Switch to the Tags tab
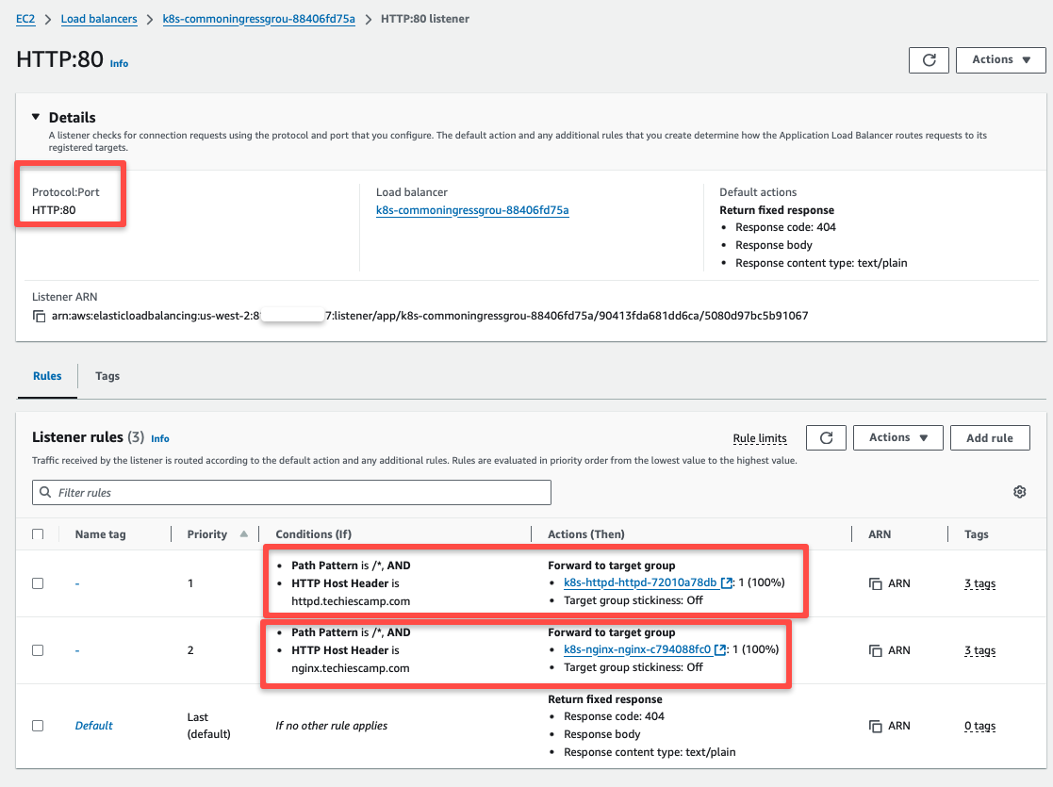 coord(107,375)
